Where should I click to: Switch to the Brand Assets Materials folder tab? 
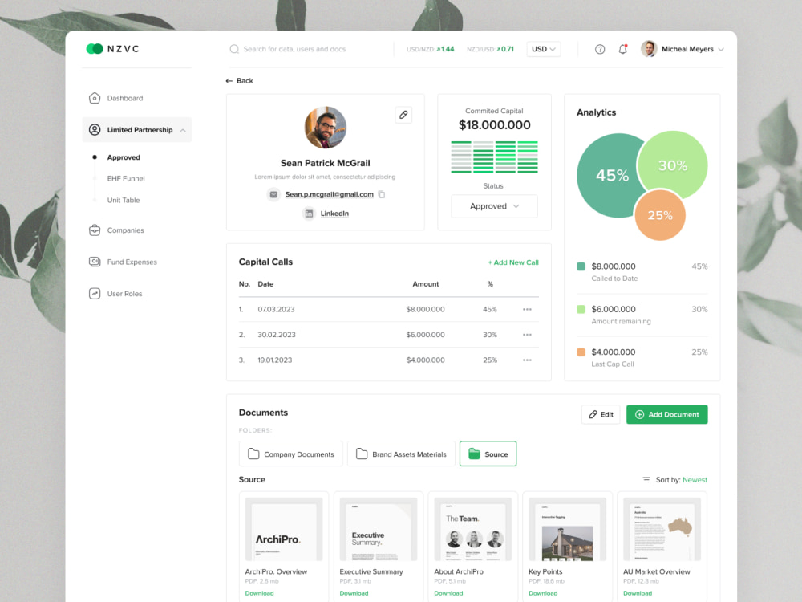click(x=401, y=454)
